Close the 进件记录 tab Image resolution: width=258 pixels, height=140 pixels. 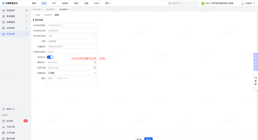point(42,10)
